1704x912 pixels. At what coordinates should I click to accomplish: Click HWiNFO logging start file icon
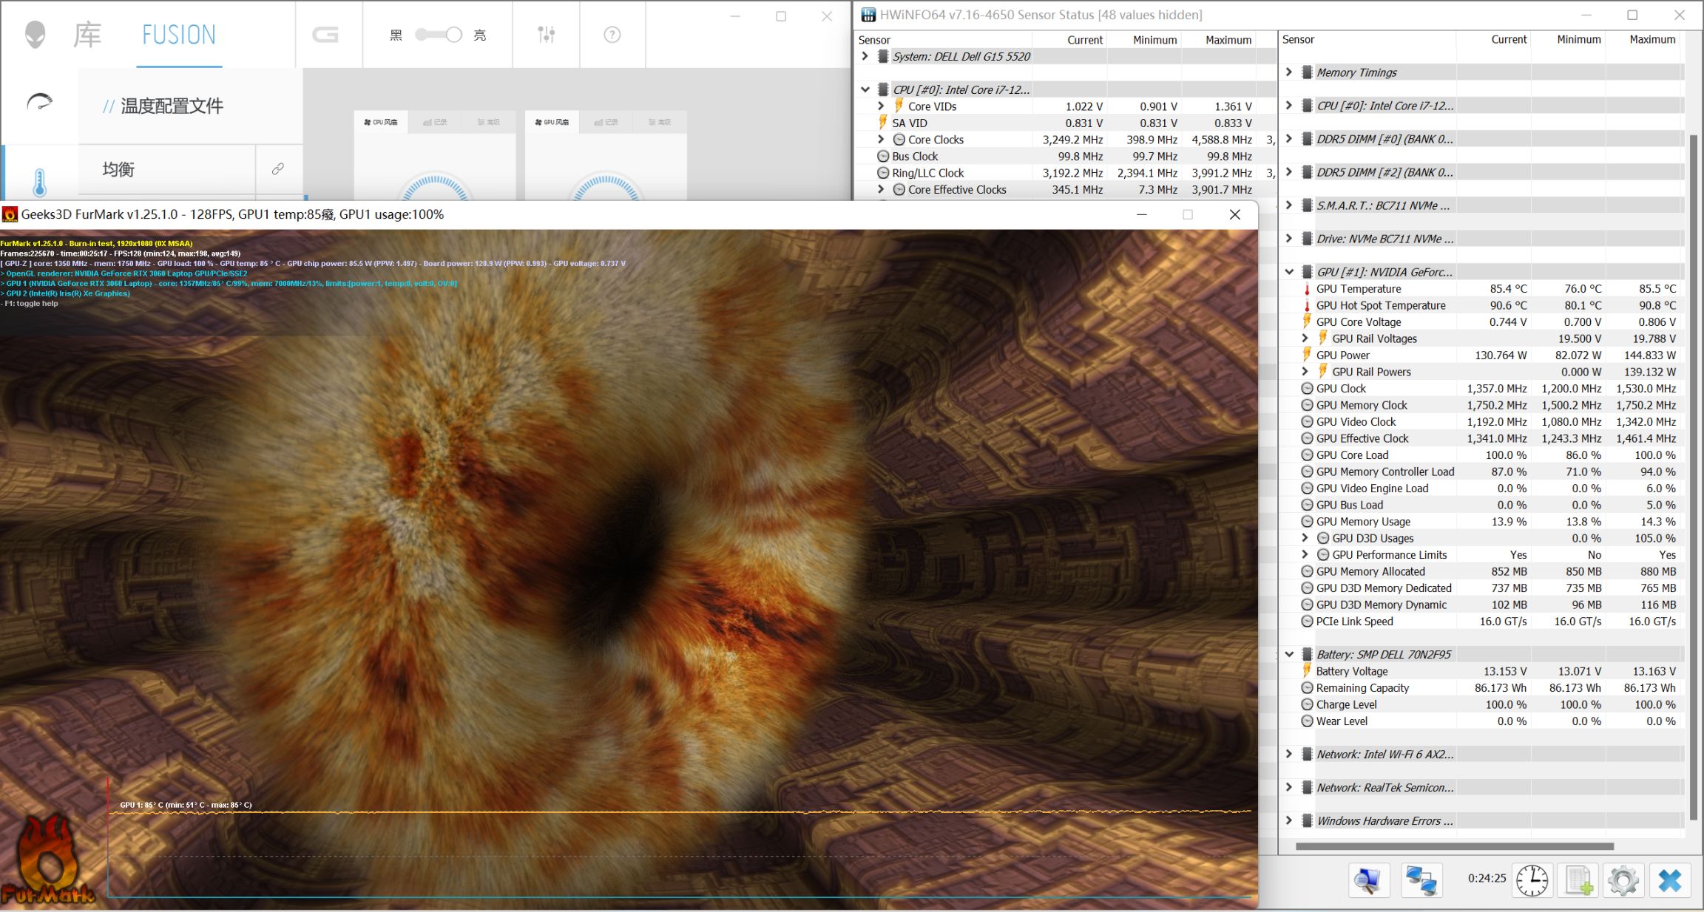pos(1577,879)
